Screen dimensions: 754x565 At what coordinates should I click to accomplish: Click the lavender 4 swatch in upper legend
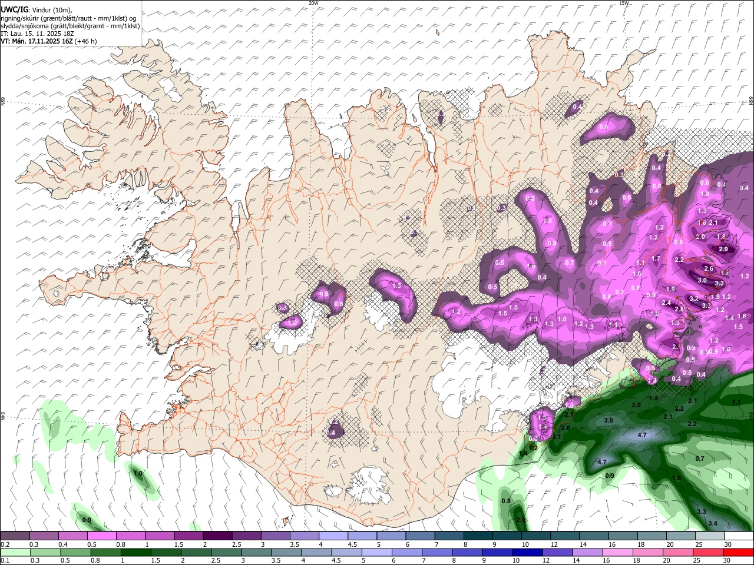click(333, 536)
